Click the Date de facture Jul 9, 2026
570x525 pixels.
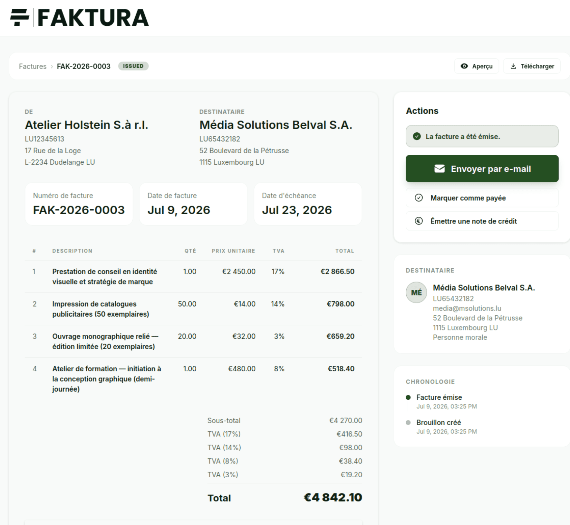[x=179, y=210]
